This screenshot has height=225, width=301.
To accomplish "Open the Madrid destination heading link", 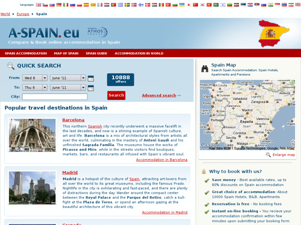I will tap(70, 173).
